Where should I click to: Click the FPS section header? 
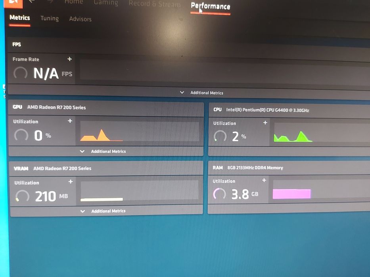pos(17,44)
